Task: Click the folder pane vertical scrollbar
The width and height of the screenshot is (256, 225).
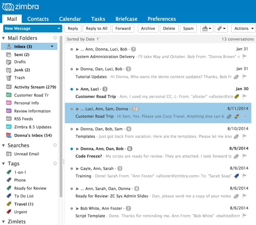Action: (61, 117)
